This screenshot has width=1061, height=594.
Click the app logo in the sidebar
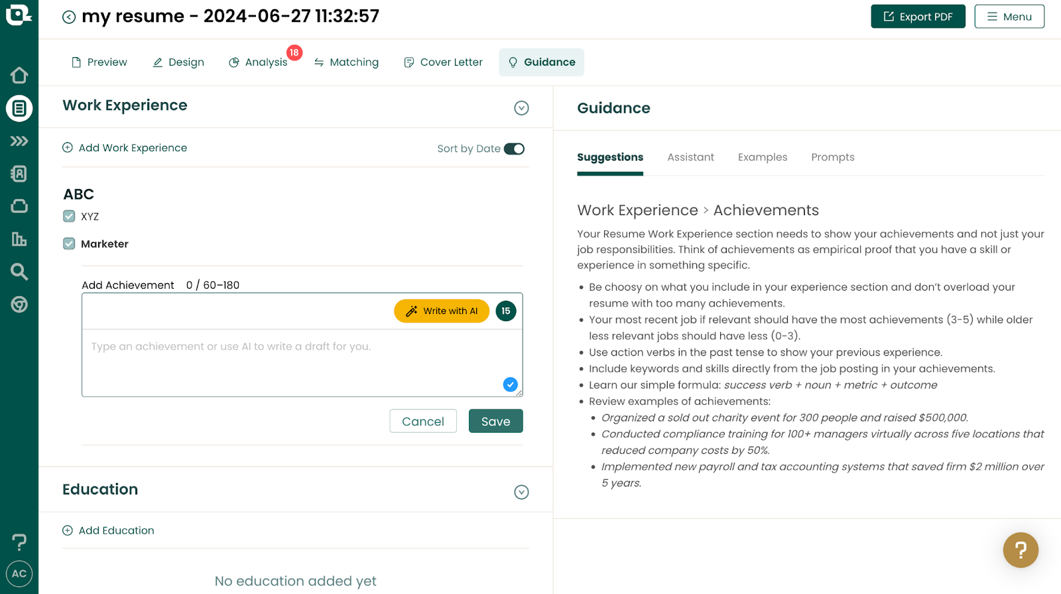point(19,15)
